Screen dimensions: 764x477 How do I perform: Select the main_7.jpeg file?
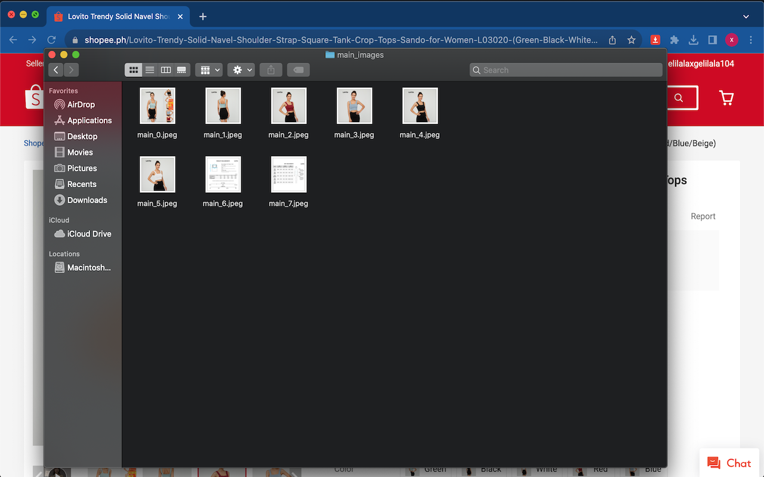288,182
